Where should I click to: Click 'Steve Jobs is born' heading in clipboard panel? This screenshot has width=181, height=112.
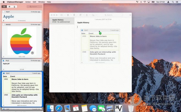coord(20,79)
